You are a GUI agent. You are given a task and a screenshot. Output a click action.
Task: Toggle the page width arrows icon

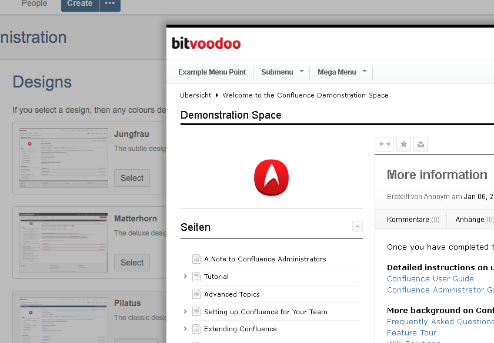[384, 144]
